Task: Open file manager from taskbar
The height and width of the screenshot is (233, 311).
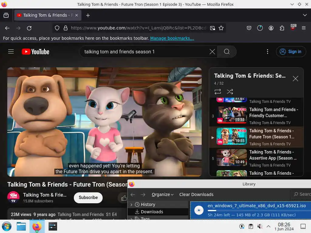Action: pyautogui.click(x=21, y=226)
